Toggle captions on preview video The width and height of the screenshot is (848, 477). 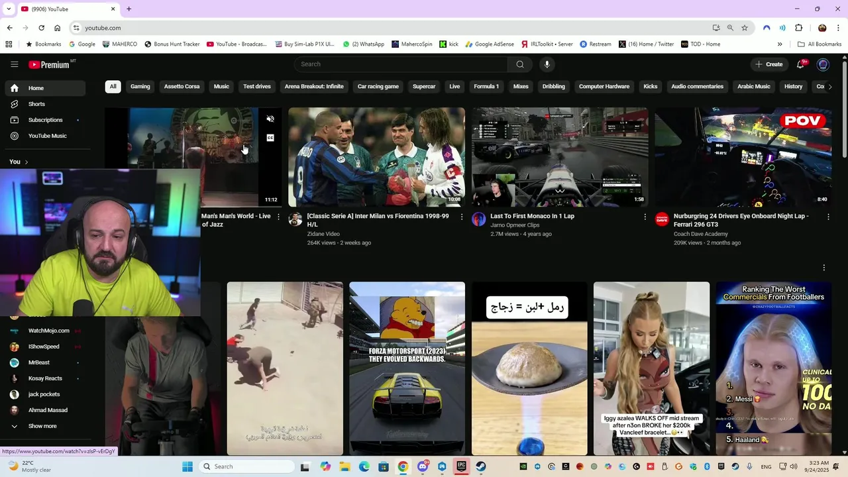270,138
